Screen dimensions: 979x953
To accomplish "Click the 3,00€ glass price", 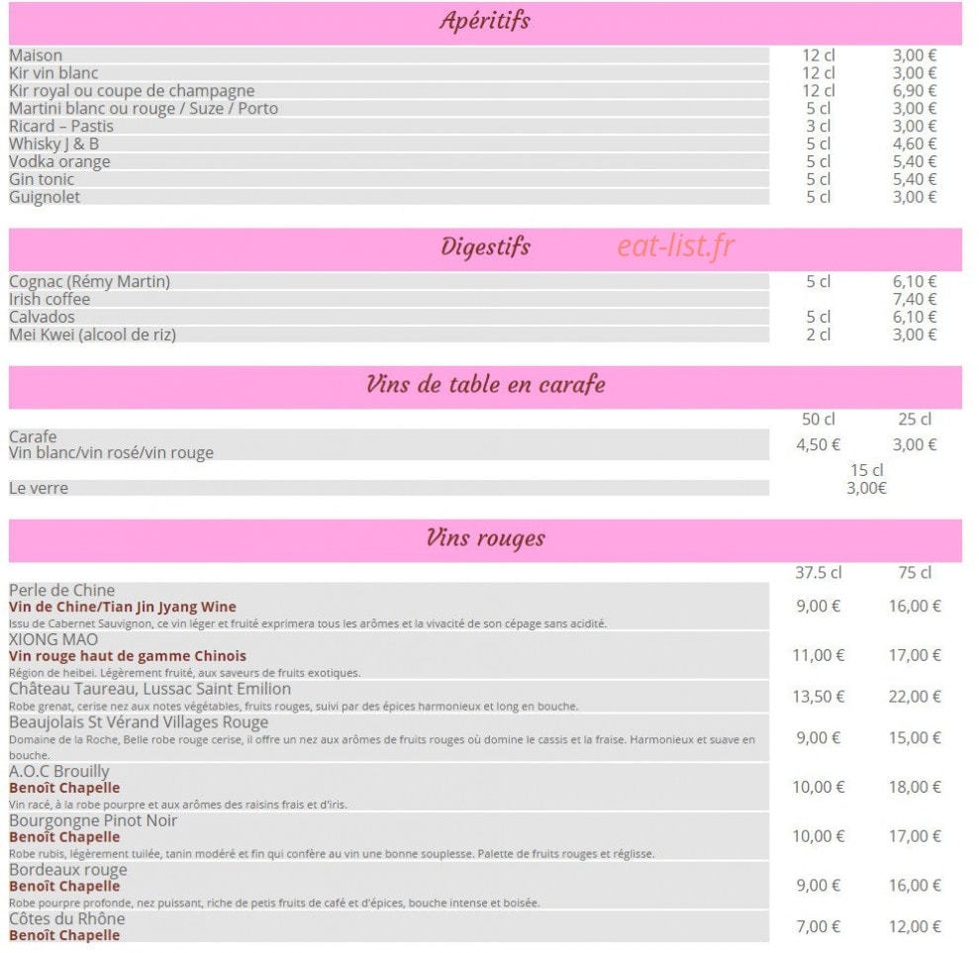I will [x=866, y=488].
